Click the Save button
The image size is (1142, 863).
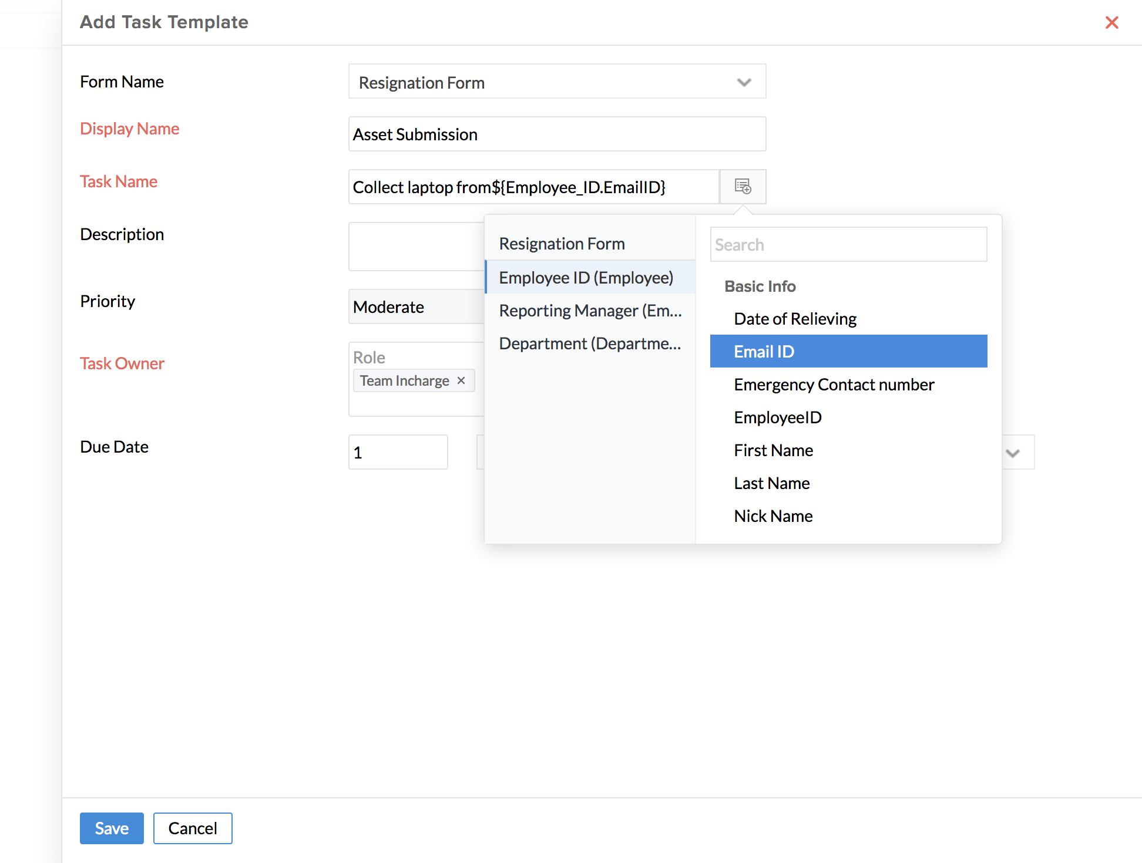112,828
